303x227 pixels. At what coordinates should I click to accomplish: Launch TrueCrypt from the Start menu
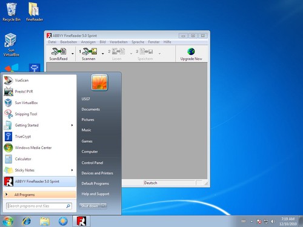tap(39, 137)
